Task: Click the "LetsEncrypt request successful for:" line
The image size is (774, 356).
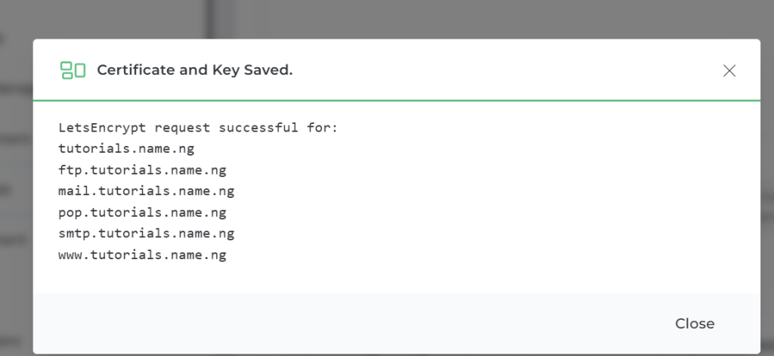Action: tap(197, 128)
